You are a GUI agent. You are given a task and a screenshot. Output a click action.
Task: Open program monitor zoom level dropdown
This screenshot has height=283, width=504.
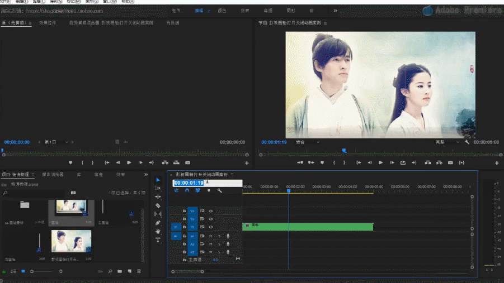pyautogui.click(x=308, y=142)
